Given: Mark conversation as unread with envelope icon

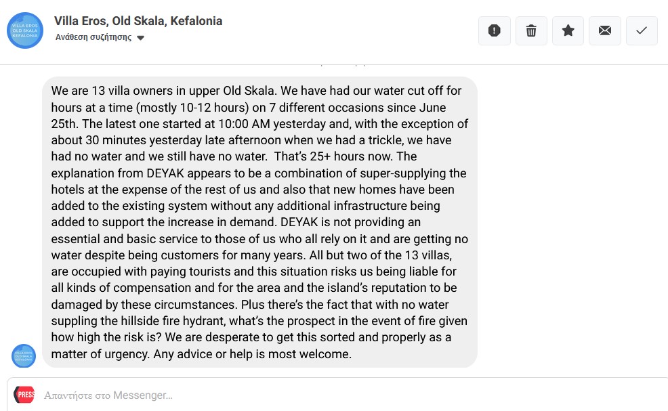Looking at the screenshot, I should coord(605,30).
